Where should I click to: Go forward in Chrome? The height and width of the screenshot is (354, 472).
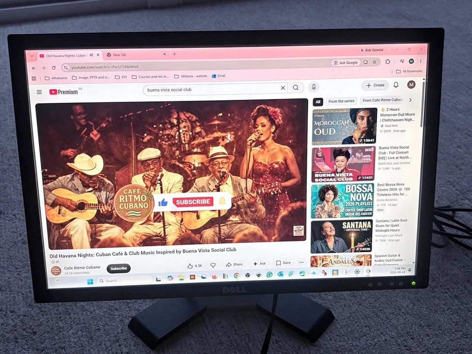(44, 68)
